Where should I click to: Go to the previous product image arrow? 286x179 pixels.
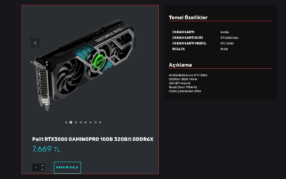click(35, 43)
